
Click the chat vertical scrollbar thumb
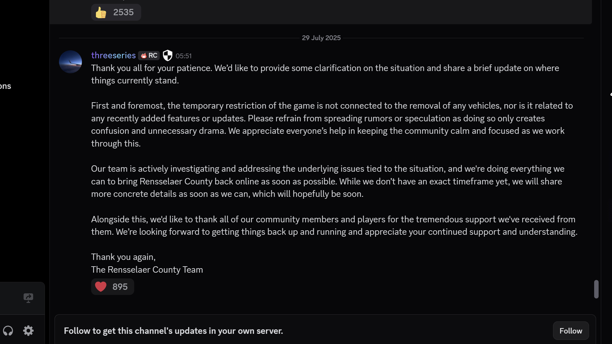coord(596,289)
